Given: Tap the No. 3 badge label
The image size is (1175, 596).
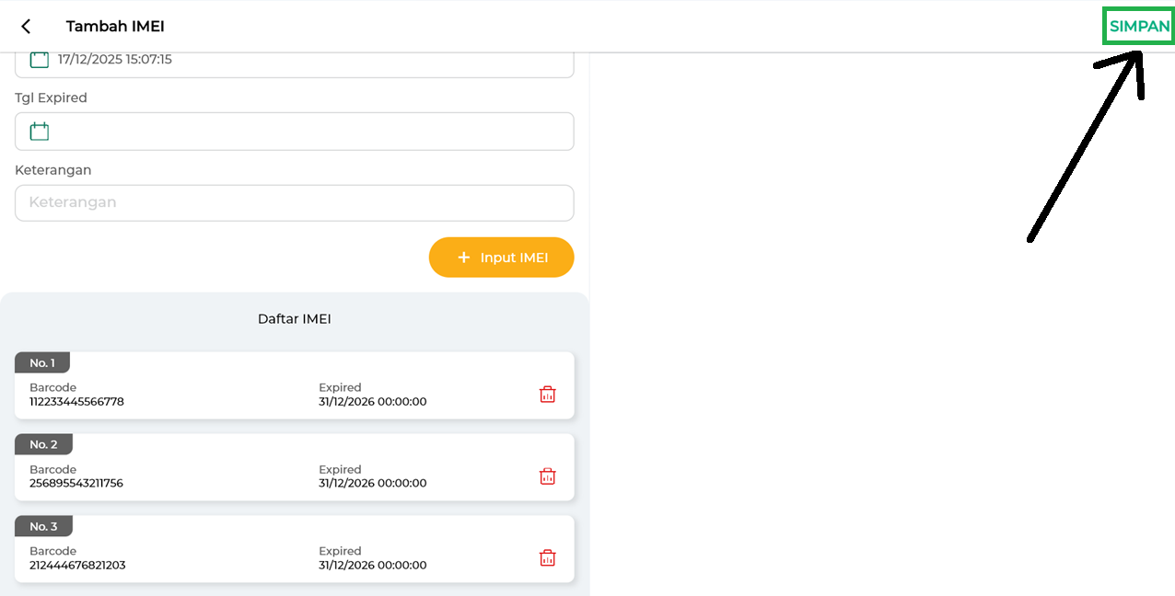Looking at the screenshot, I should 43,526.
